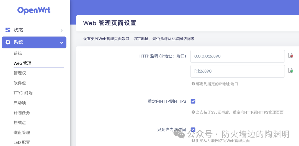The image size is (299, 146).
Task: Remove the 0.0.0.0:26890 listen entry
Action: [291, 55]
